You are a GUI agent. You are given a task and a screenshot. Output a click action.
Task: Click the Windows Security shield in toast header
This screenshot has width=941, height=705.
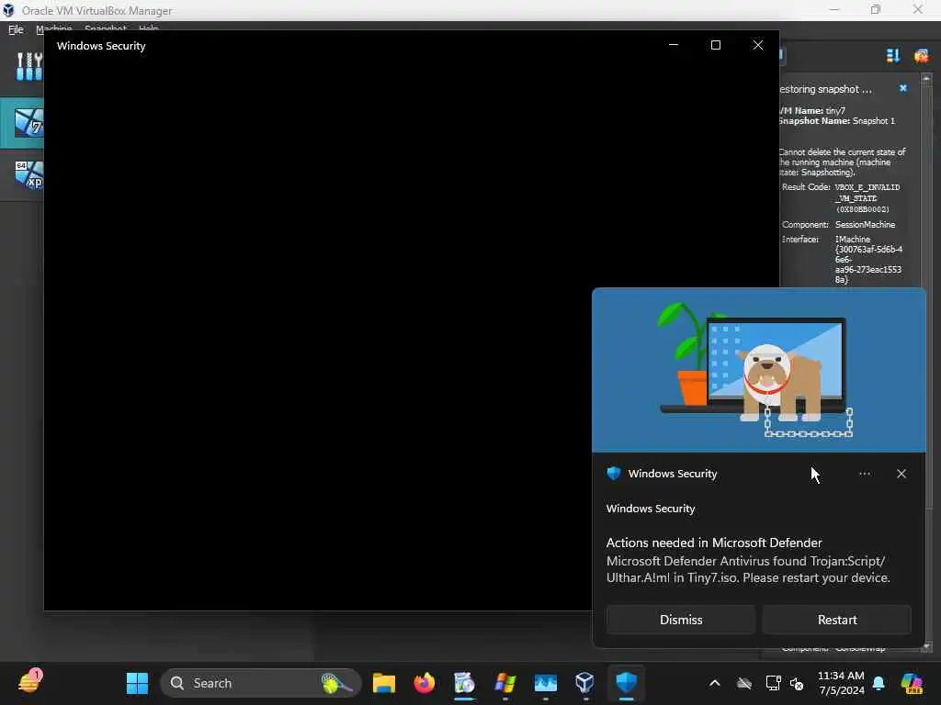pyautogui.click(x=613, y=473)
